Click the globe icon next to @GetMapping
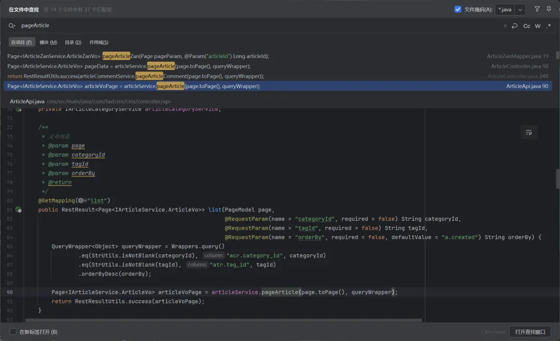Viewport: 560px width, 341px height. (x=80, y=201)
